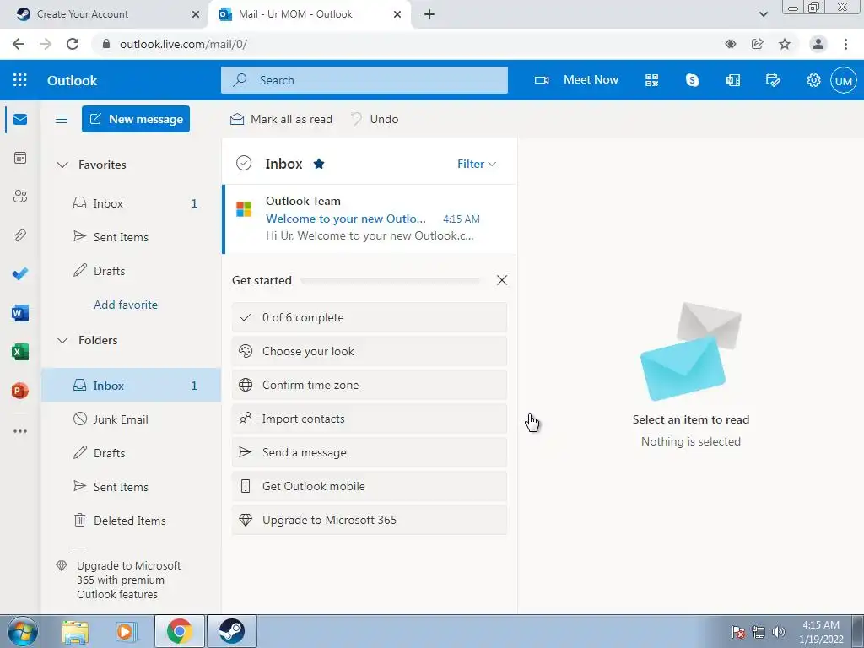Launch PowerPoint from the left rail
Screen dimensions: 864x648
20,391
